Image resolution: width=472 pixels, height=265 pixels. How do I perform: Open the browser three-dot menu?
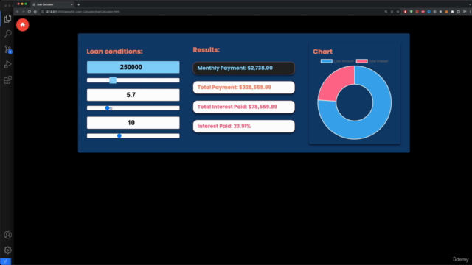[471, 12]
